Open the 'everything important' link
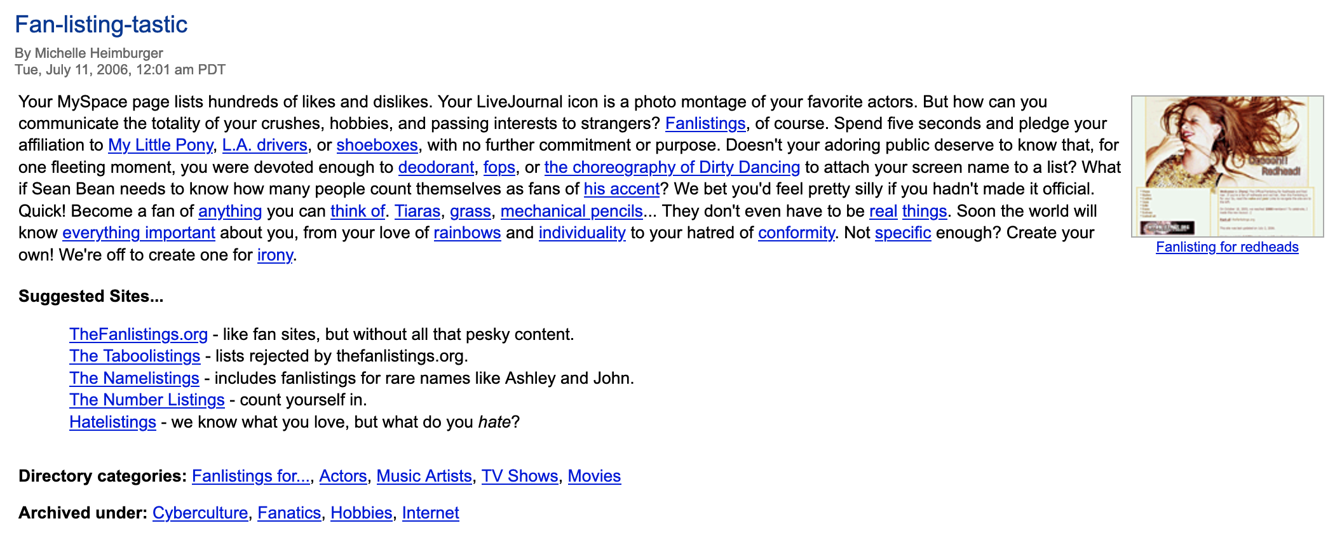The width and height of the screenshot is (1342, 535). pyautogui.click(x=139, y=233)
